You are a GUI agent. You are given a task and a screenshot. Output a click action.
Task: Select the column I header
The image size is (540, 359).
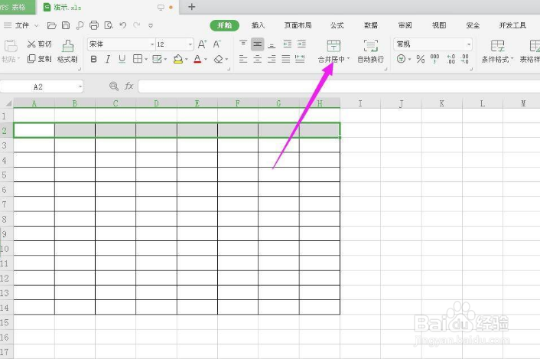pos(360,103)
